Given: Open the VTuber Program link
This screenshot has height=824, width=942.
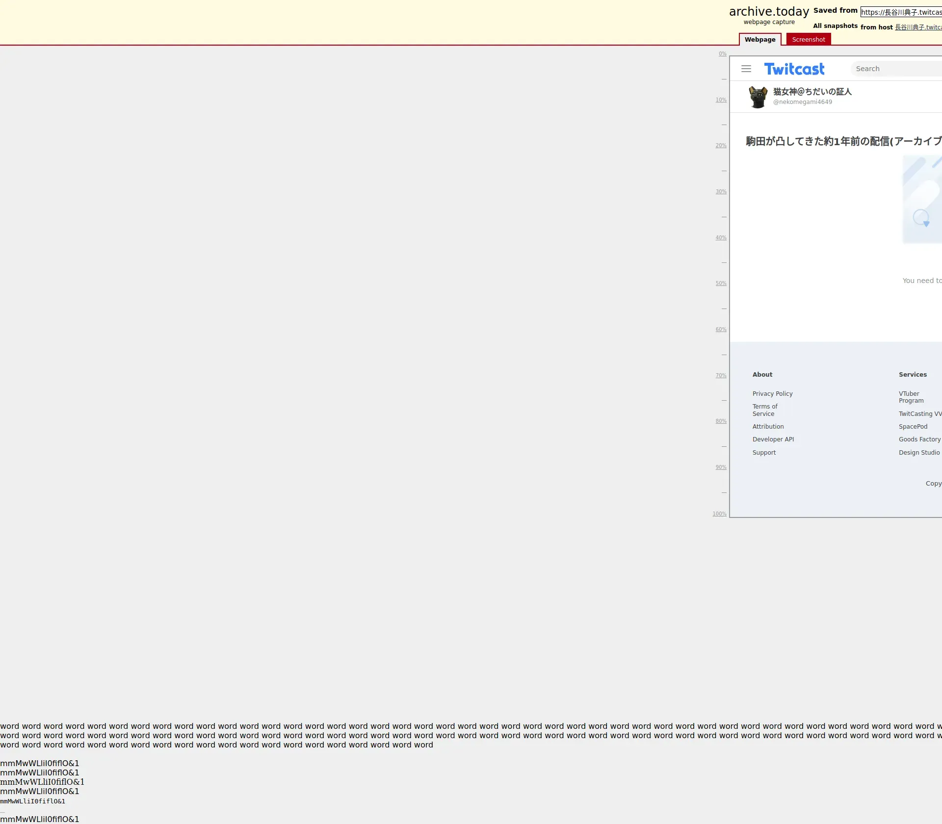Looking at the screenshot, I should 911,397.
